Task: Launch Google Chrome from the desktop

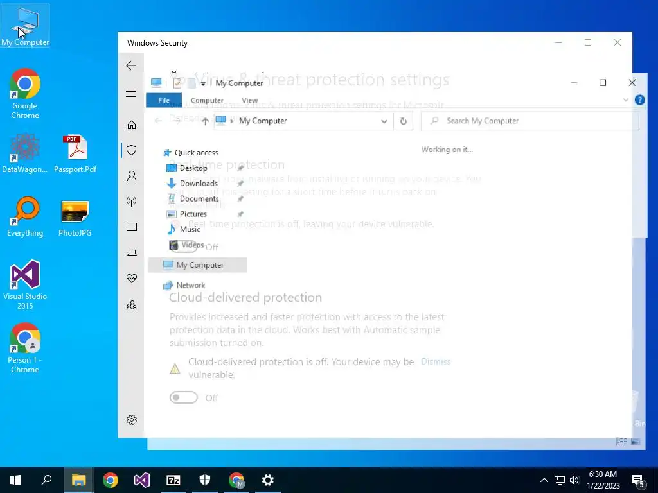Action: coord(25,94)
